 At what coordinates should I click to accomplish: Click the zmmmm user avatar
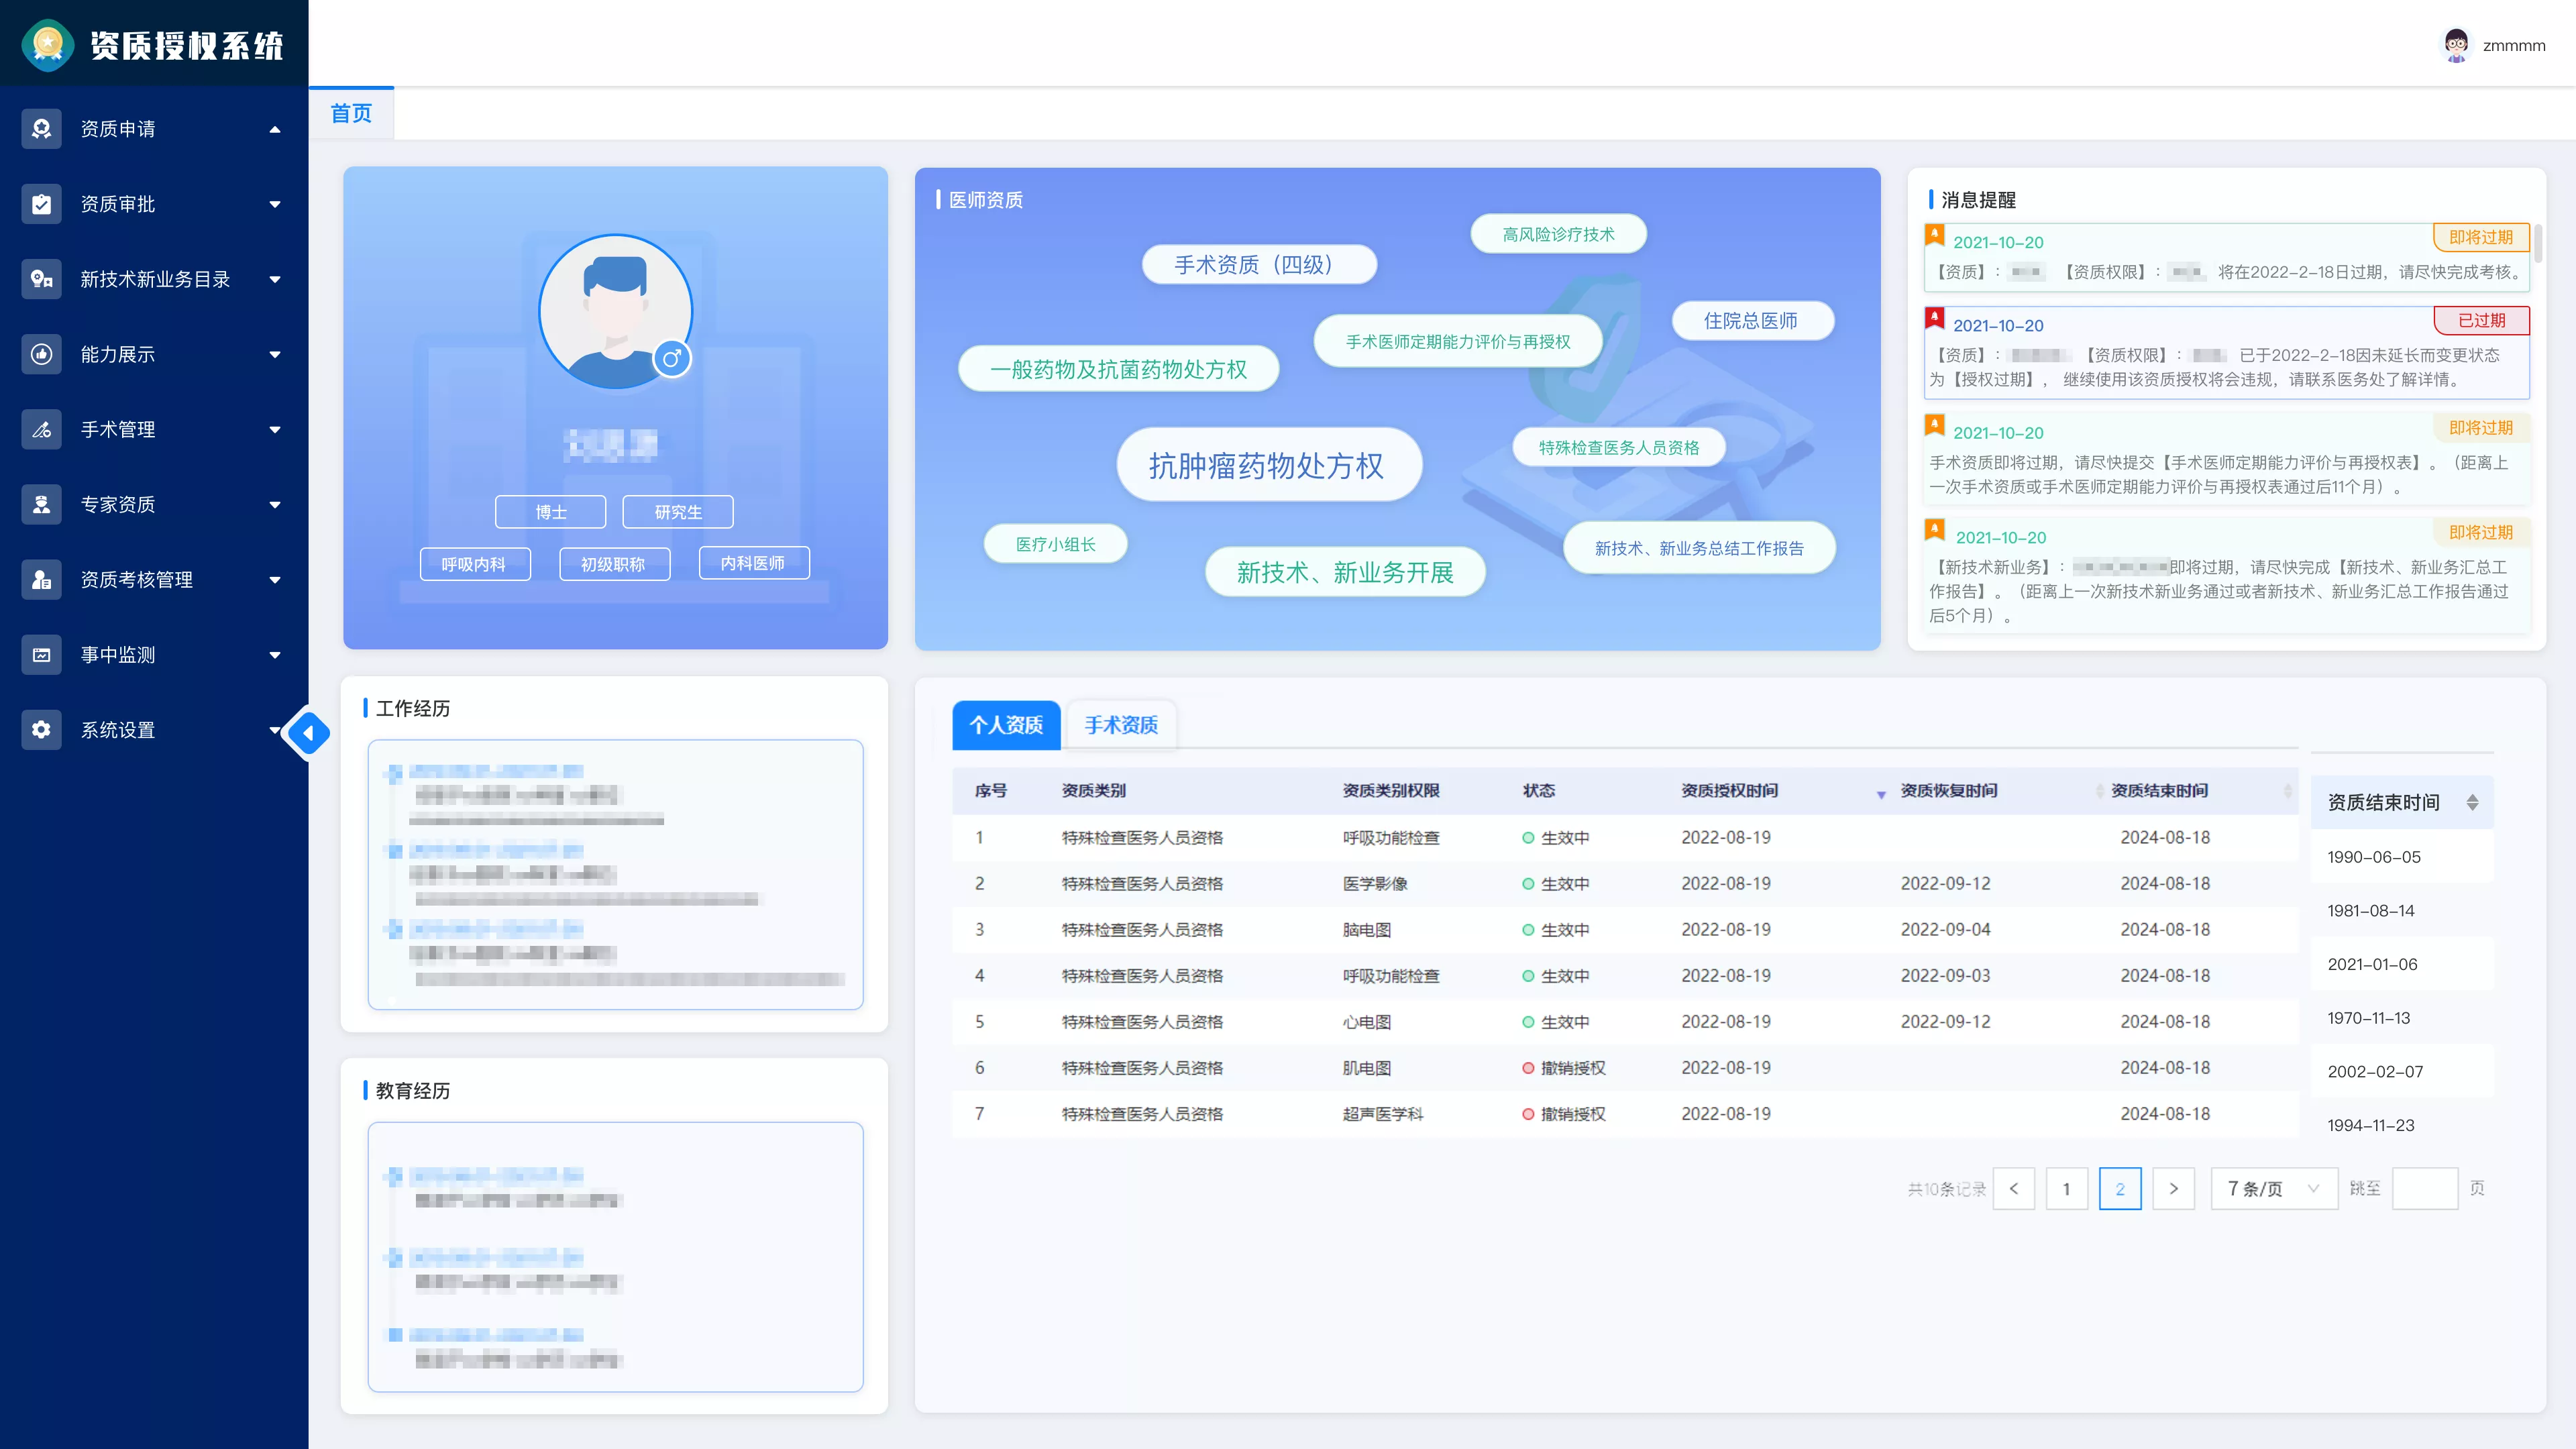(2456, 45)
